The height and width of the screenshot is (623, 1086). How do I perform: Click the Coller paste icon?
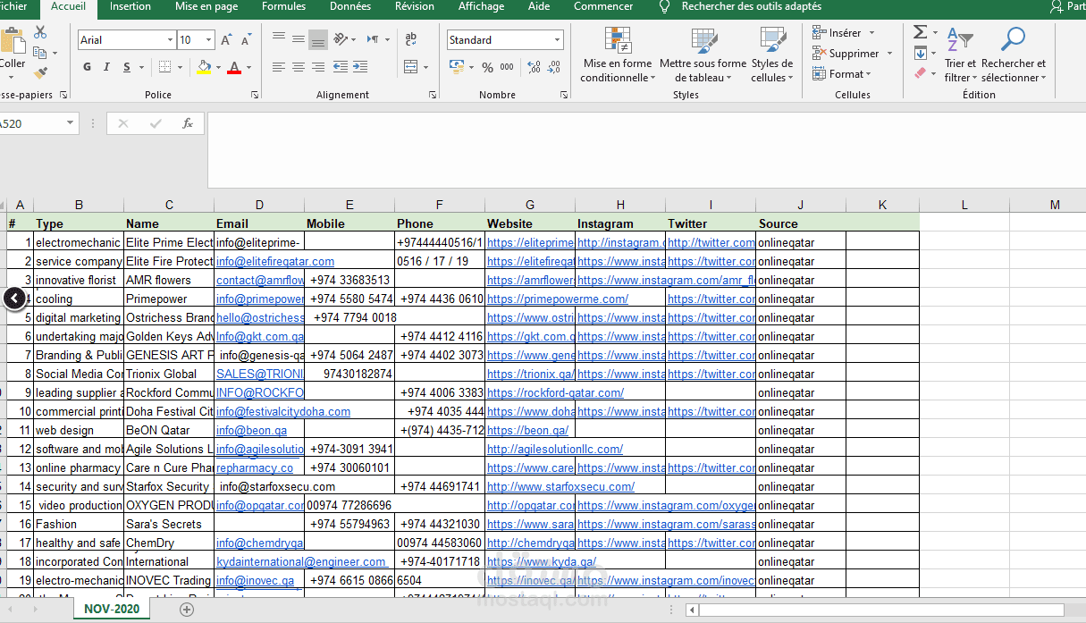point(13,41)
